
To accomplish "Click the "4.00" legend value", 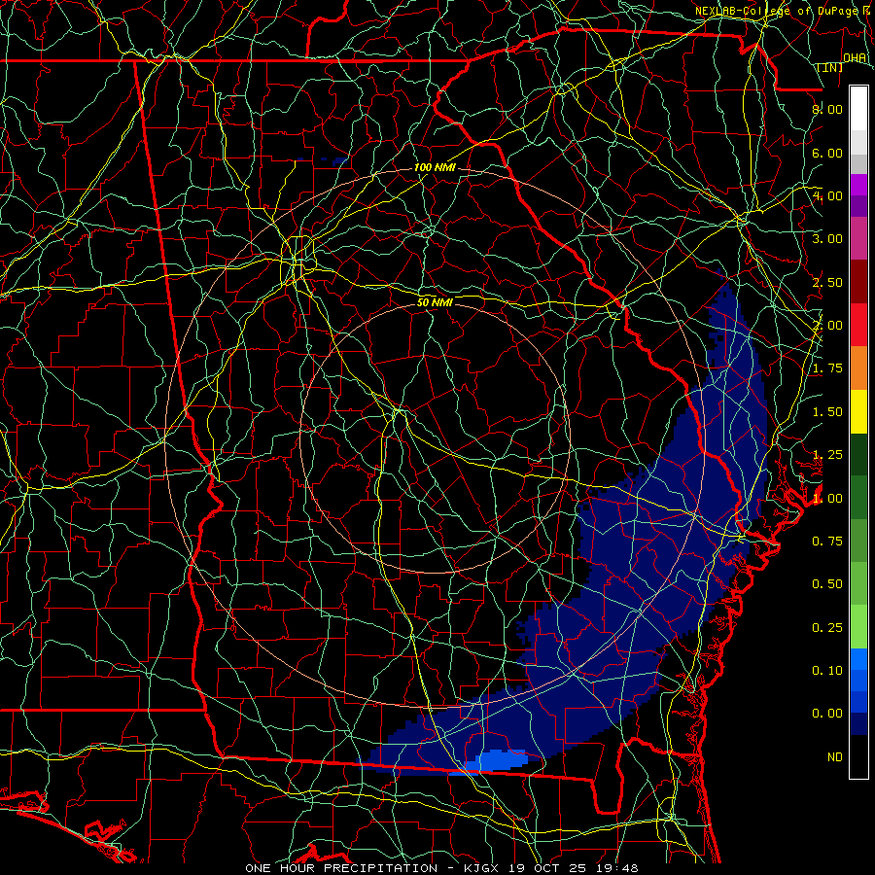I will [827, 195].
